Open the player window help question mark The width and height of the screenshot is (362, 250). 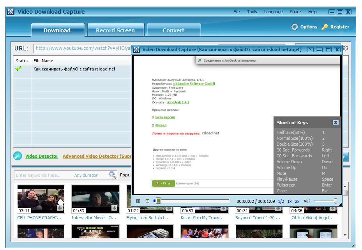tap(311, 49)
